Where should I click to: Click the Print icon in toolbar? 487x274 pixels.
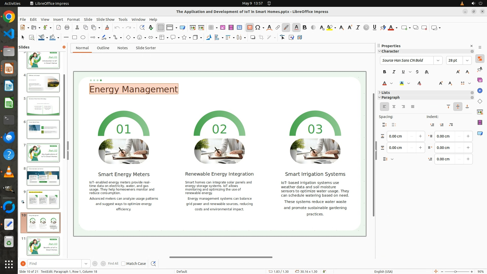(67, 28)
